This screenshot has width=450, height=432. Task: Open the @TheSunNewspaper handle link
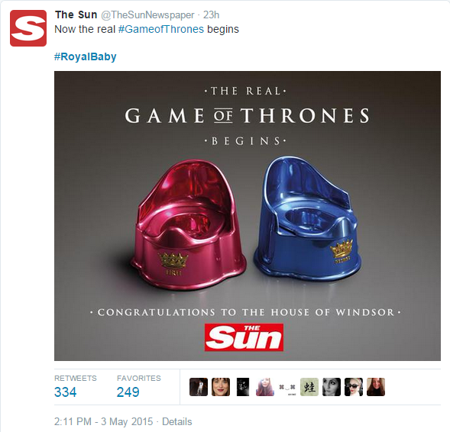(147, 15)
